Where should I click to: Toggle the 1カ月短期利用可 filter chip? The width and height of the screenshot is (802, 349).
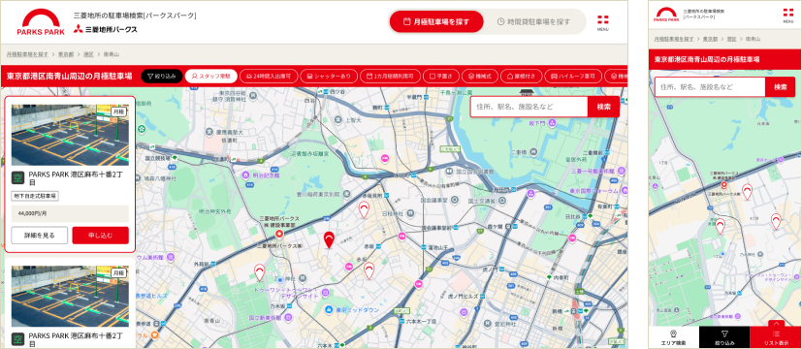click(390, 77)
